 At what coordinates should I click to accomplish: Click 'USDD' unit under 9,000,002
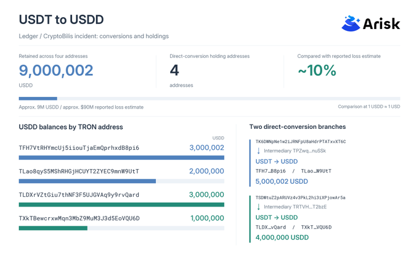coord(26,85)
